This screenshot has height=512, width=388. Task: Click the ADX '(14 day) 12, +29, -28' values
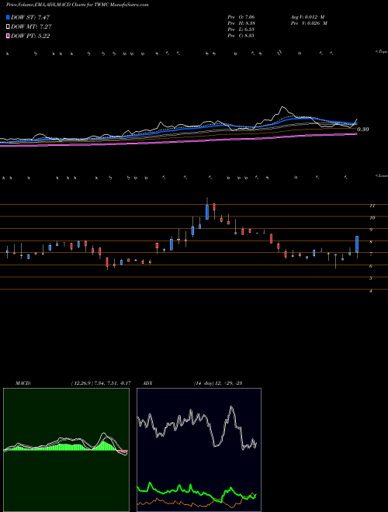tap(217, 383)
